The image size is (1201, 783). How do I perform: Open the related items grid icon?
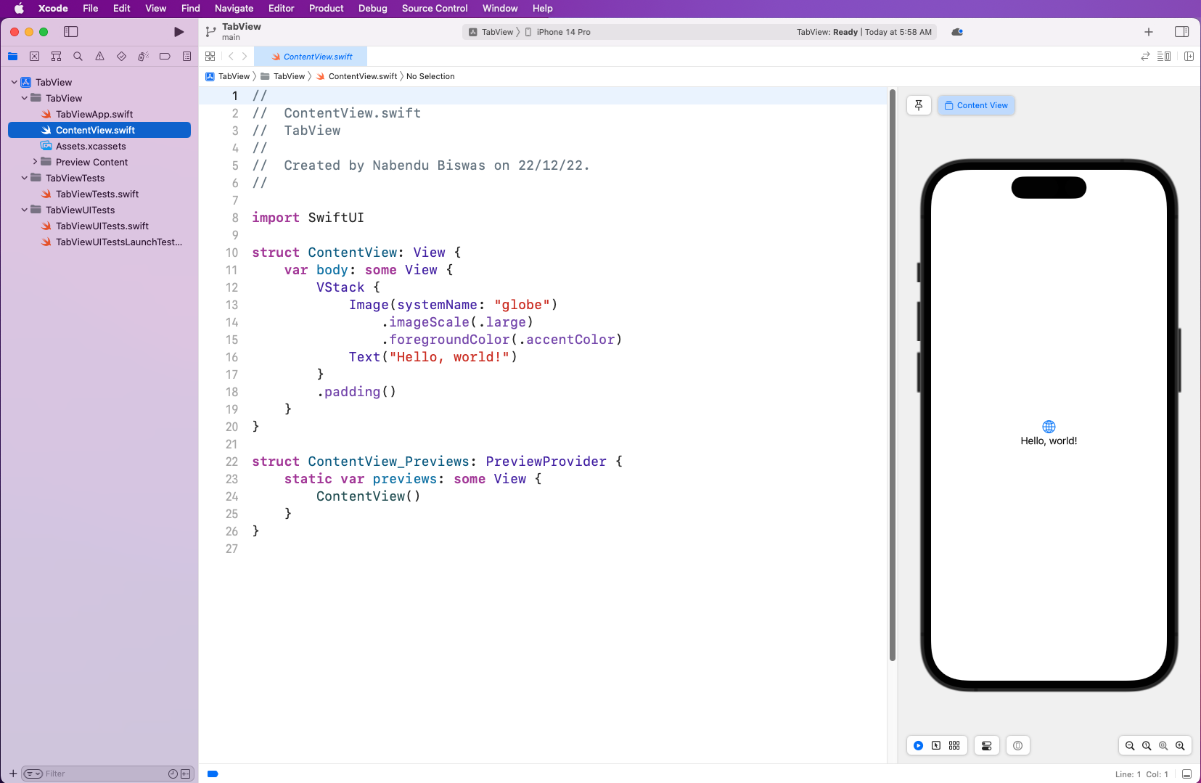(x=210, y=57)
